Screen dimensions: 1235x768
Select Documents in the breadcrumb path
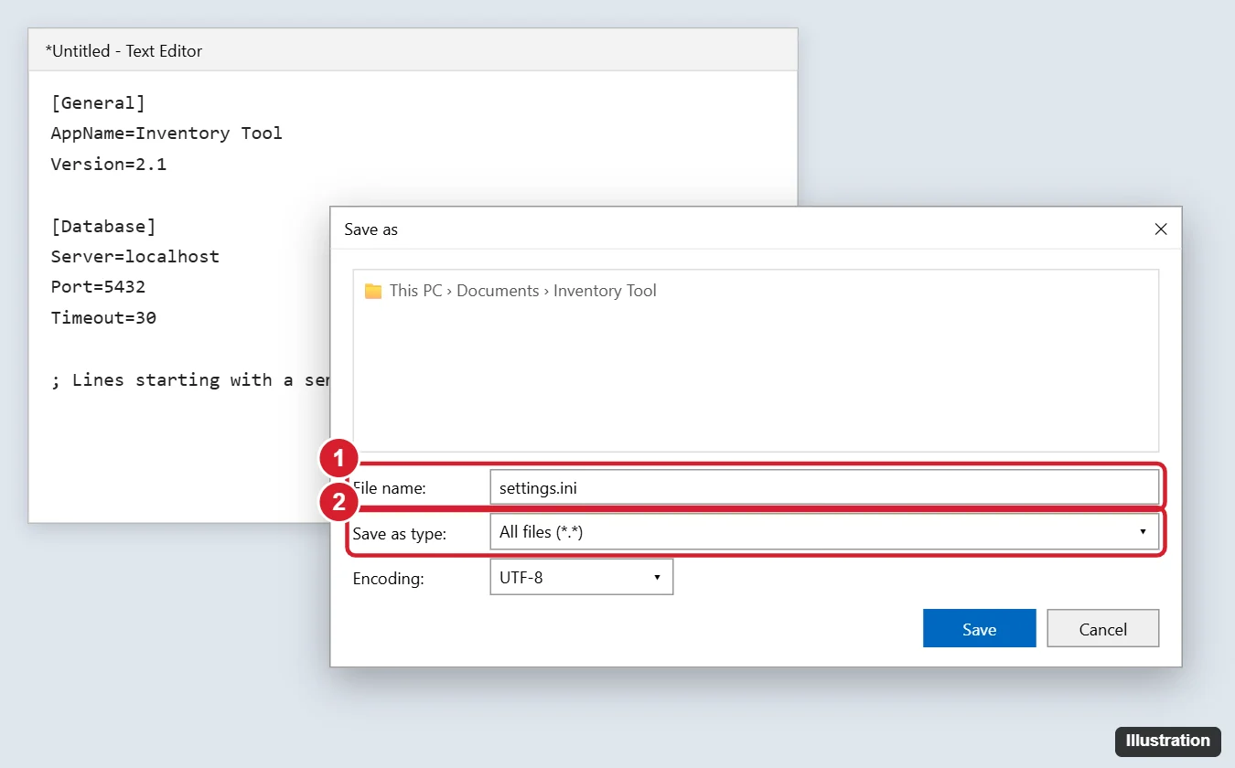[498, 291]
